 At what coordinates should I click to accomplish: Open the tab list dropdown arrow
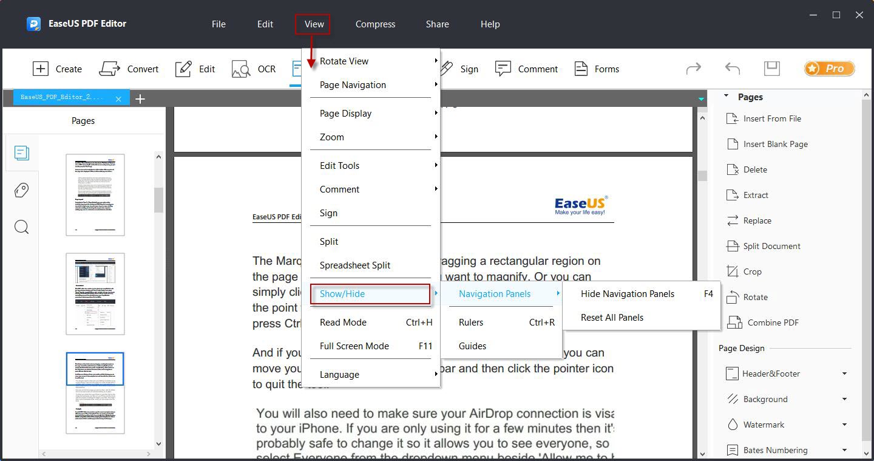tap(701, 98)
